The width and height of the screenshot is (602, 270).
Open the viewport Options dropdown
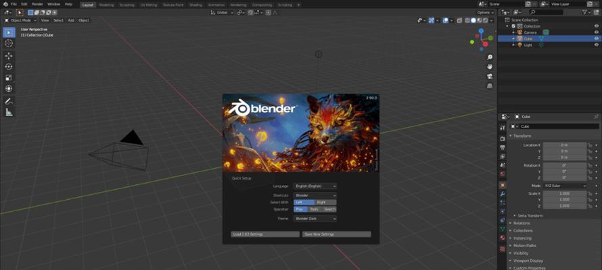coord(485,13)
